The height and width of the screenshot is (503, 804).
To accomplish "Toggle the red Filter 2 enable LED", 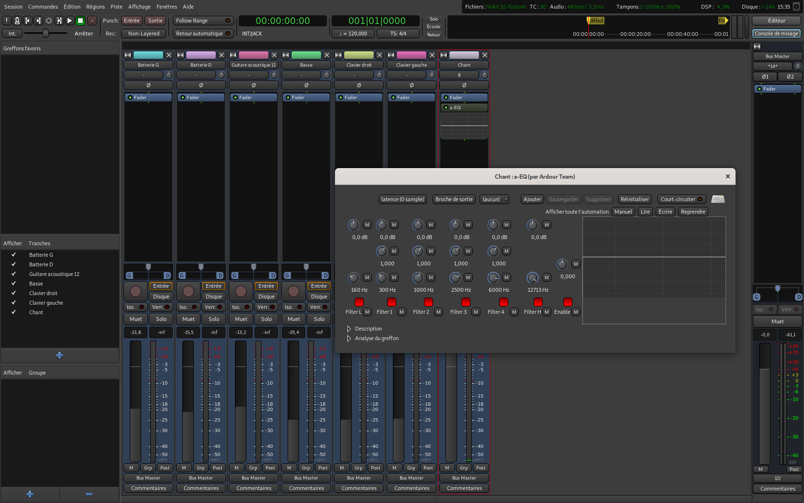I will 428,302.
